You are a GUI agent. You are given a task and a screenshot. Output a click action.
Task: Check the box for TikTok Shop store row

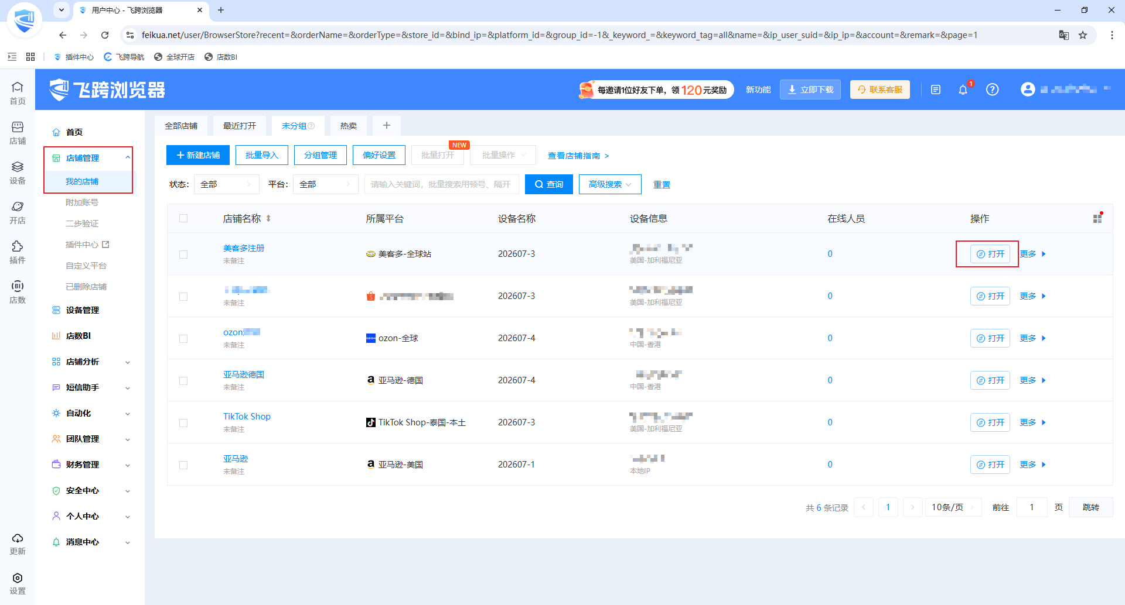click(183, 422)
